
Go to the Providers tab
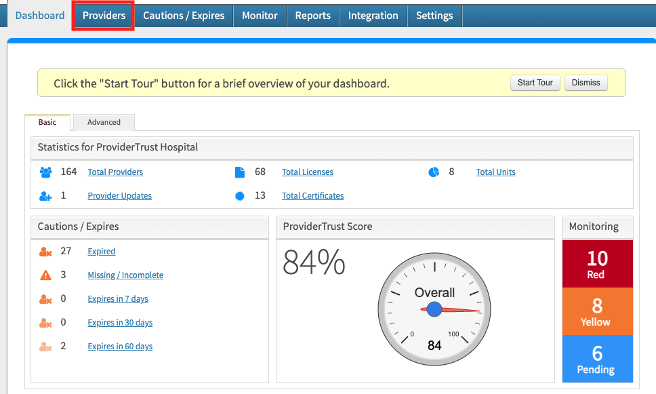pos(104,16)
